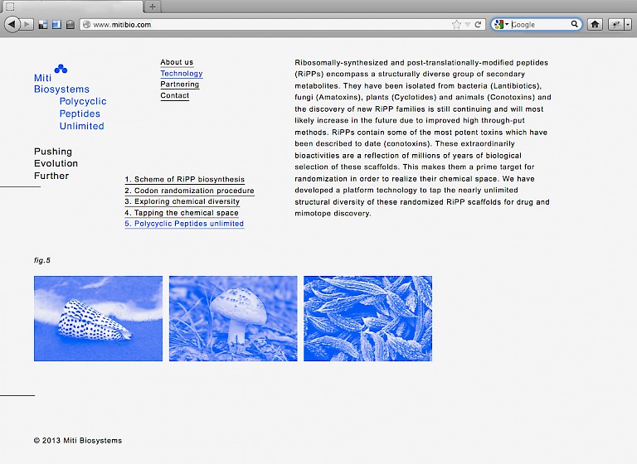Open '4. Tapping the chemical space'
Viewport: 637px width, 464px height.
point(181,213)
